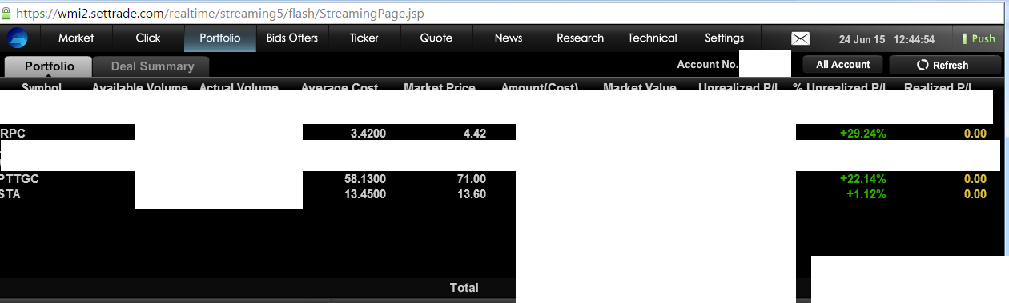Click the Settrade logo icon
Viewport: 1009px width, 303px height.
click(x=17, y=38)
